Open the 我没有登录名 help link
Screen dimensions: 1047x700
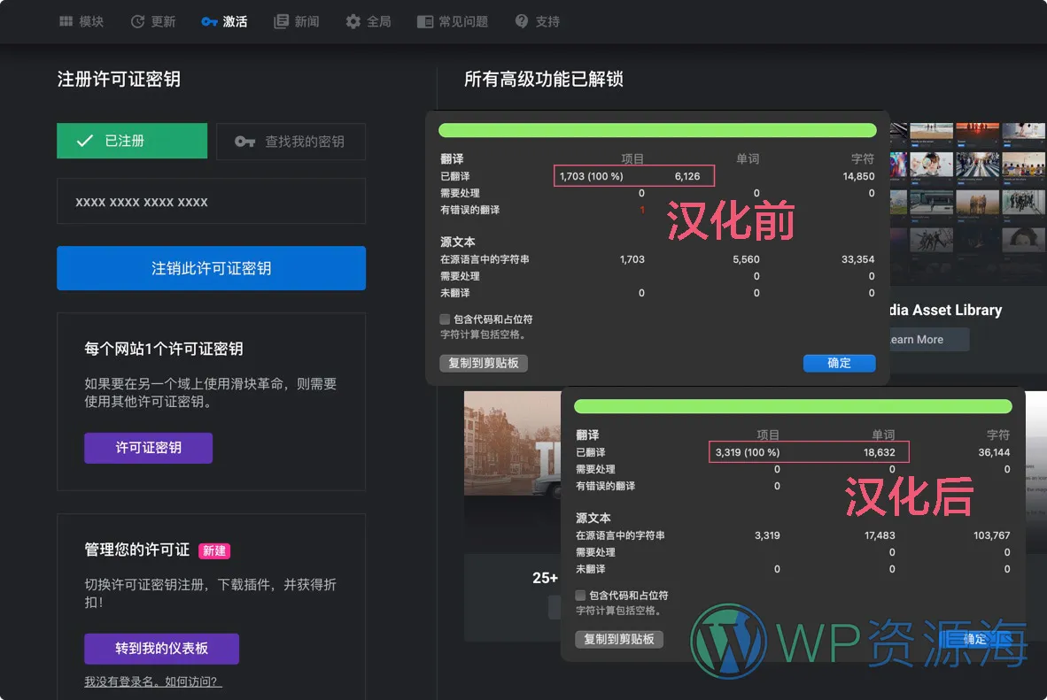point(154,681)
